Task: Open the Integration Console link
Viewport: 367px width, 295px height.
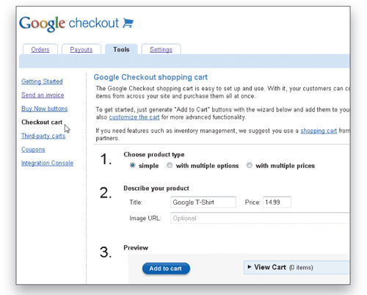Action: pyautogui.click(x=47, y=163)
